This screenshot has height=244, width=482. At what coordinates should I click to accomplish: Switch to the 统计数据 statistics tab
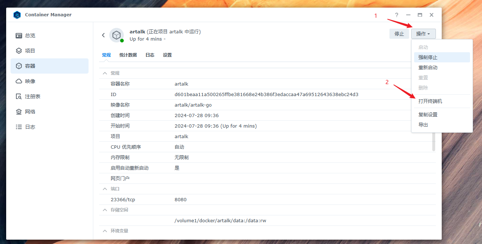[128, 55]
